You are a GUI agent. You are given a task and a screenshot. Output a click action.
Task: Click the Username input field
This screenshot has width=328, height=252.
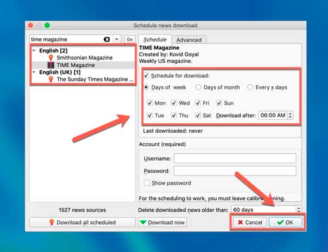click(x=235, y=159)
